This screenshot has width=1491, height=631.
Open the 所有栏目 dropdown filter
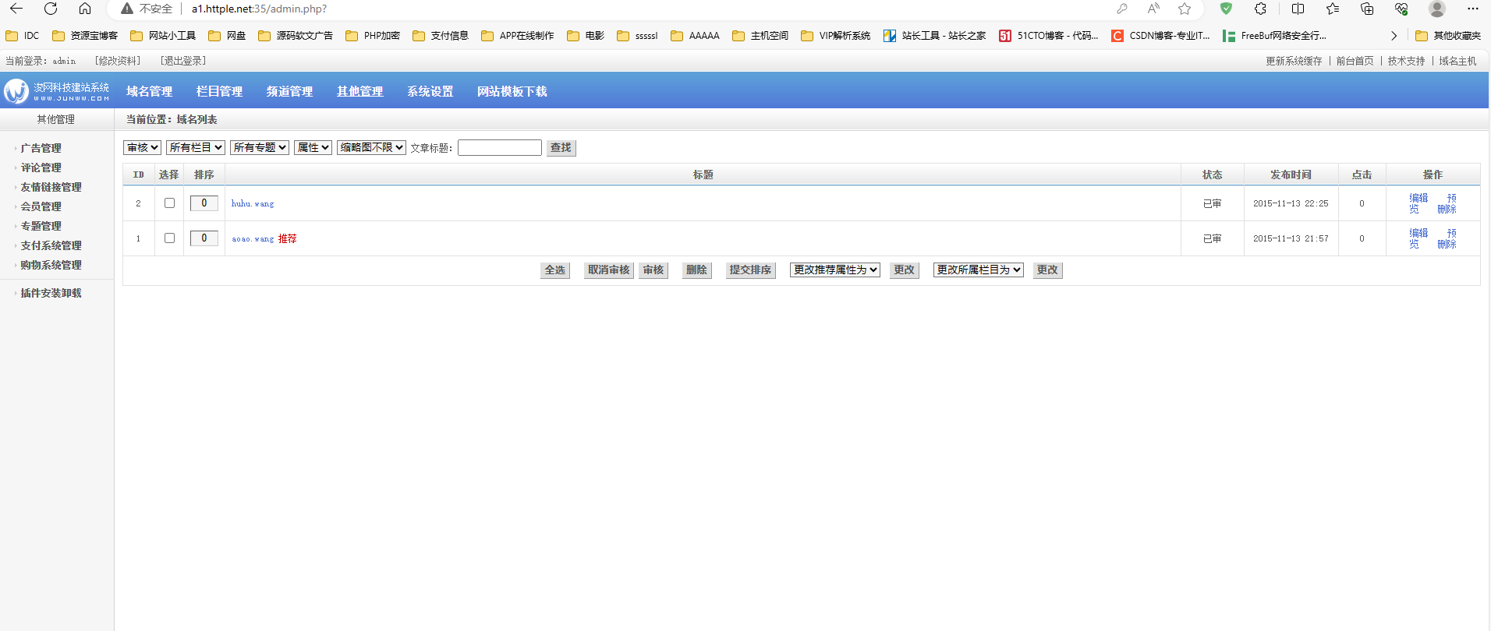196,147
